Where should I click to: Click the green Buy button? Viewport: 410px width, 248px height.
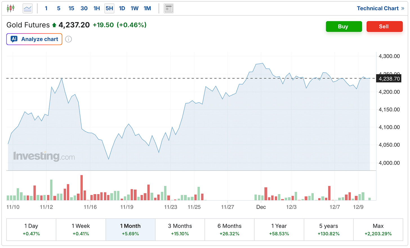point(344,26)
